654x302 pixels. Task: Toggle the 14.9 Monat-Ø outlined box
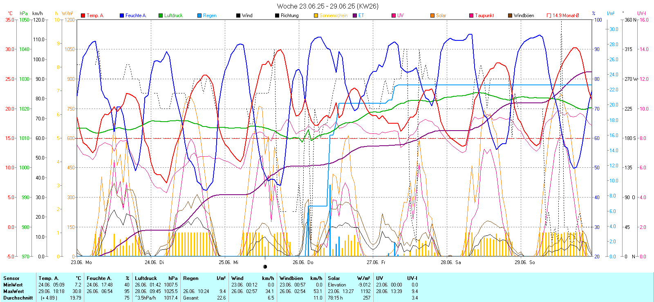click(x=549, y=16)
